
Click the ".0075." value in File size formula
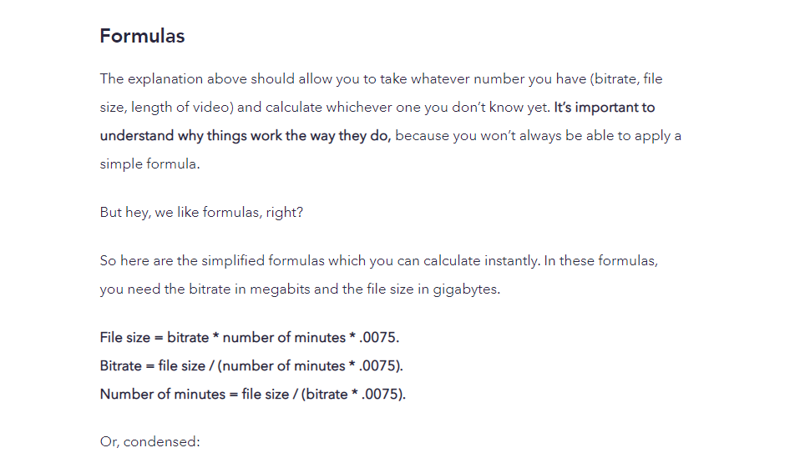379,338
